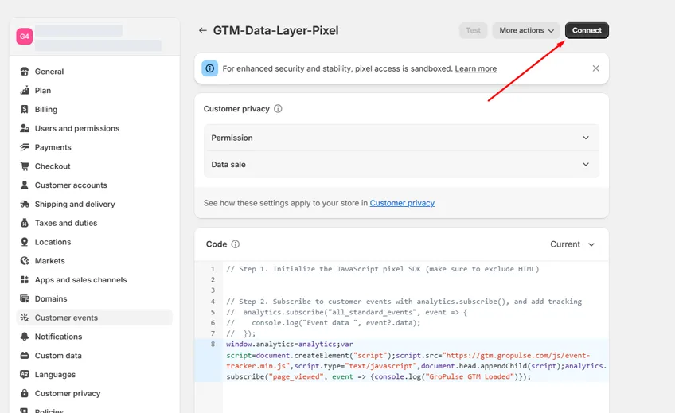Click the Checkout cart icon

(25, 166)
